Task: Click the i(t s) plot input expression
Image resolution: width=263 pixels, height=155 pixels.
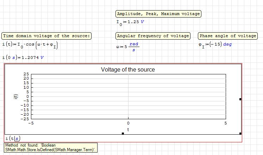Action: pyautogui.click(x=12, y=139)
